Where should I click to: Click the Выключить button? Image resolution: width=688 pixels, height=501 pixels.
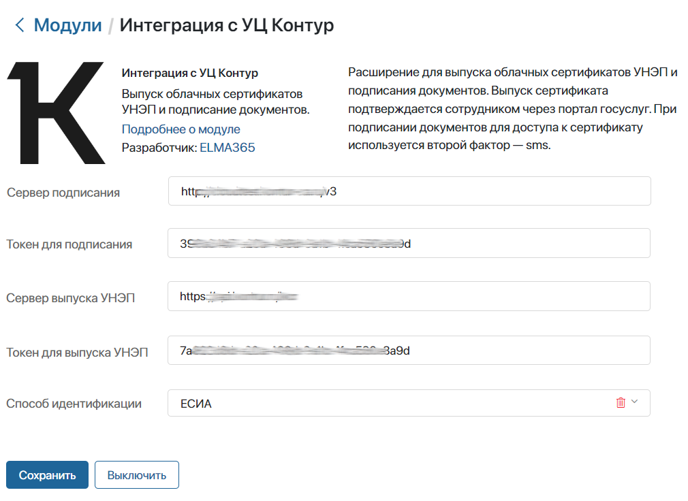click(137, 474)
